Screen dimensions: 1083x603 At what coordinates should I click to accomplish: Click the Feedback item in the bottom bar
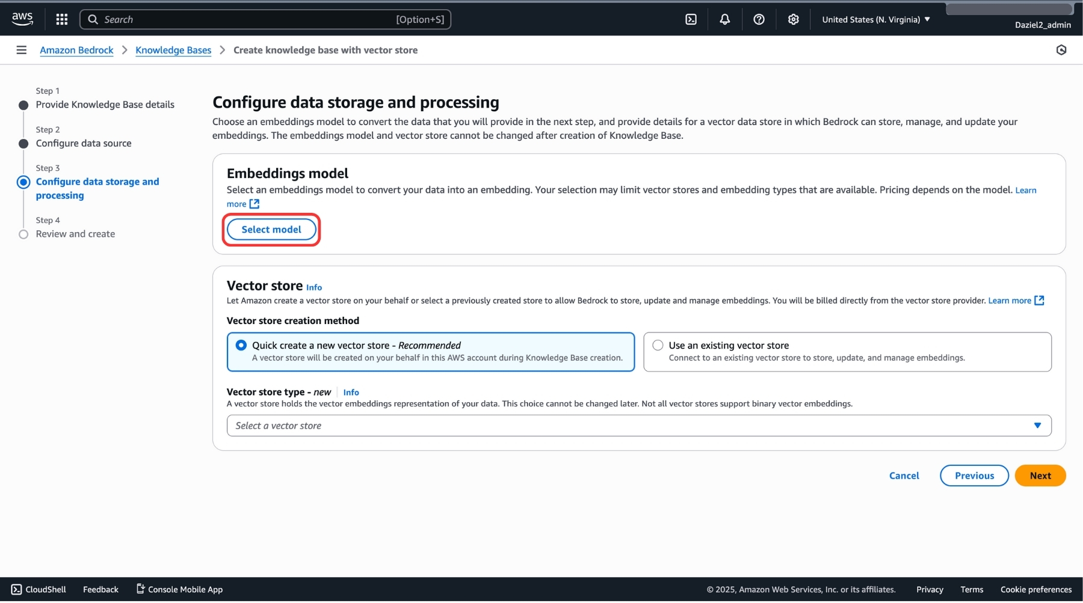point(100,589)
